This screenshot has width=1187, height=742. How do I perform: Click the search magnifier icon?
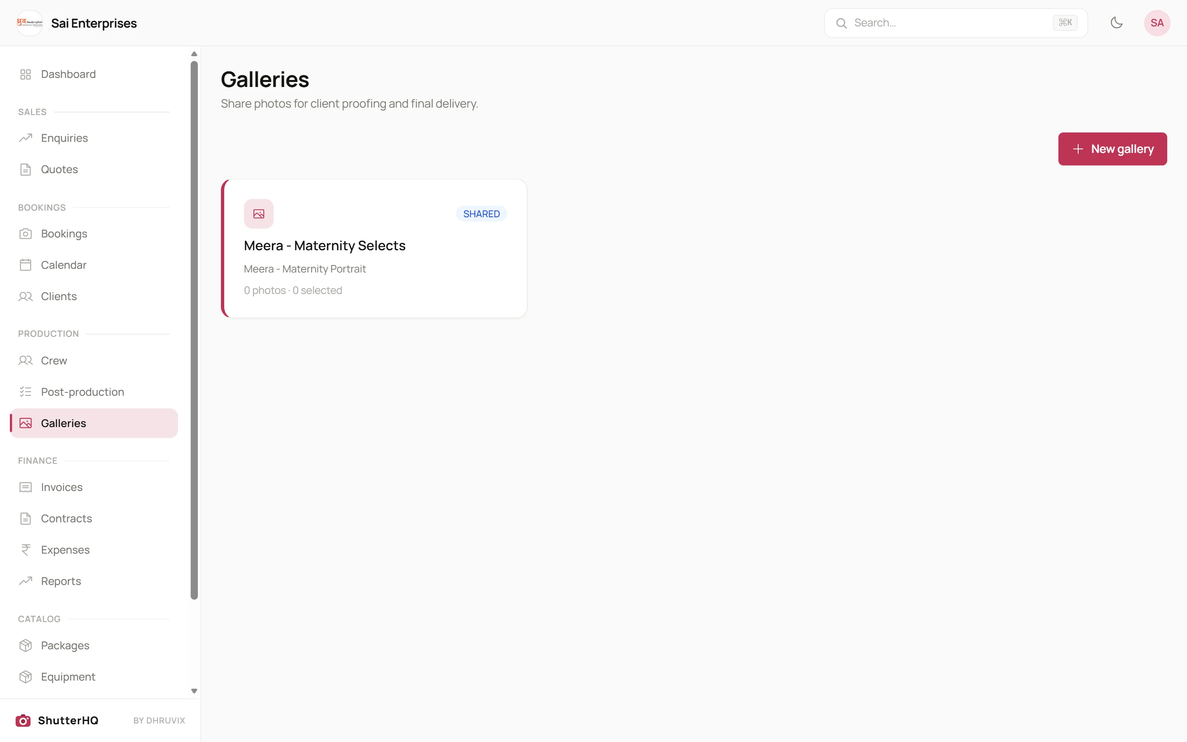click(841, 23)
